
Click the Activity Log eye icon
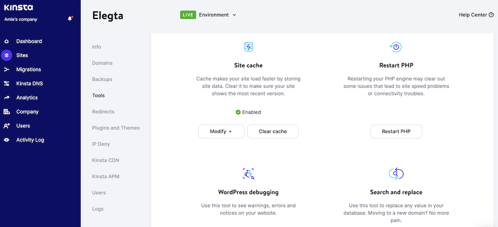coord(6,140)
